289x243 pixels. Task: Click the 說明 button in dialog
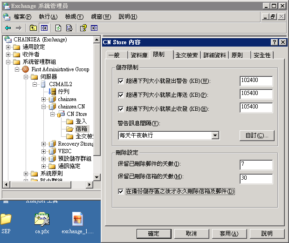tap(267, 234)
